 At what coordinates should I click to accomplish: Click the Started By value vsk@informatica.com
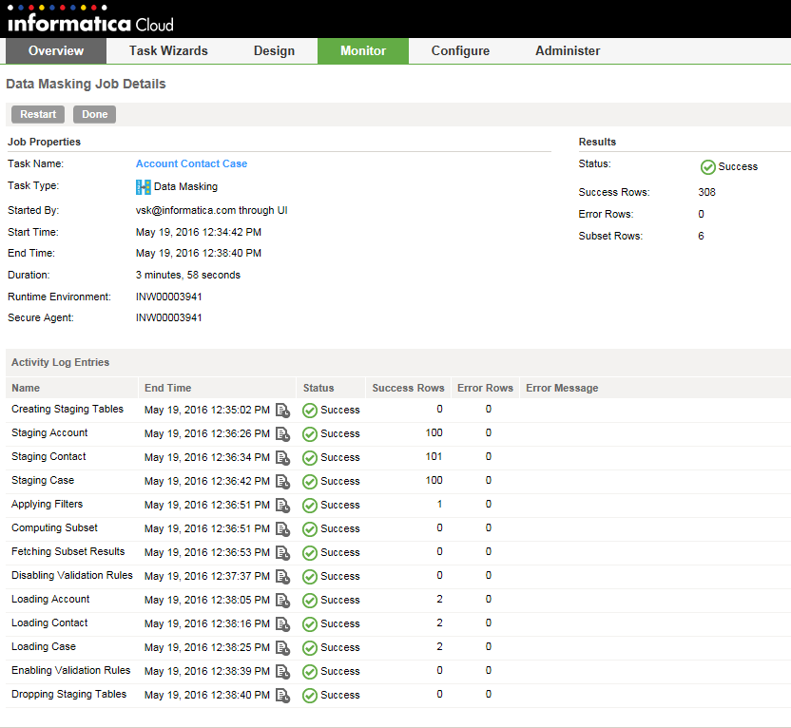(x=212, y=211)
